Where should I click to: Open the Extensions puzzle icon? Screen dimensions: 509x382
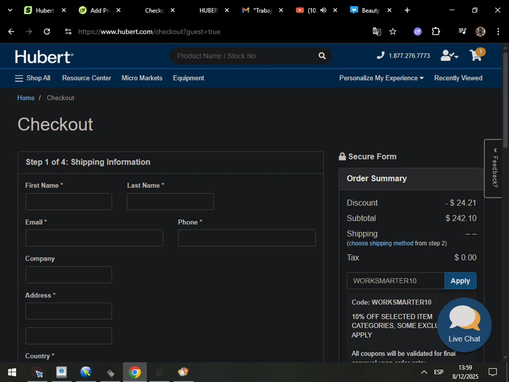pyautogui.click(x=436, y=32)
